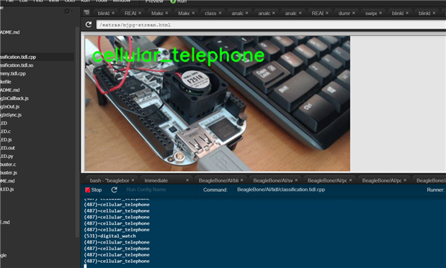
Task: Close the BeagleBone/AI/sv console tab
Action: pos(296,180)
